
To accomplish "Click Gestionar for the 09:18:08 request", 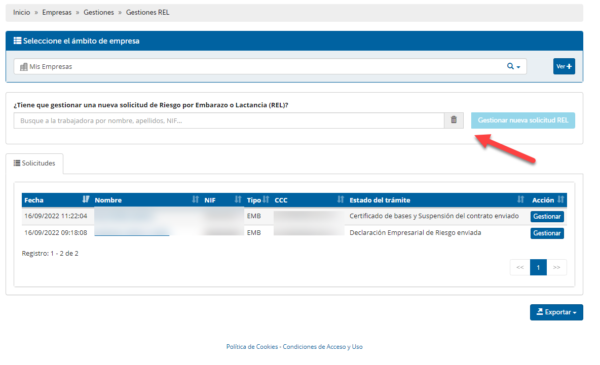I will click(x=547, y=233).
